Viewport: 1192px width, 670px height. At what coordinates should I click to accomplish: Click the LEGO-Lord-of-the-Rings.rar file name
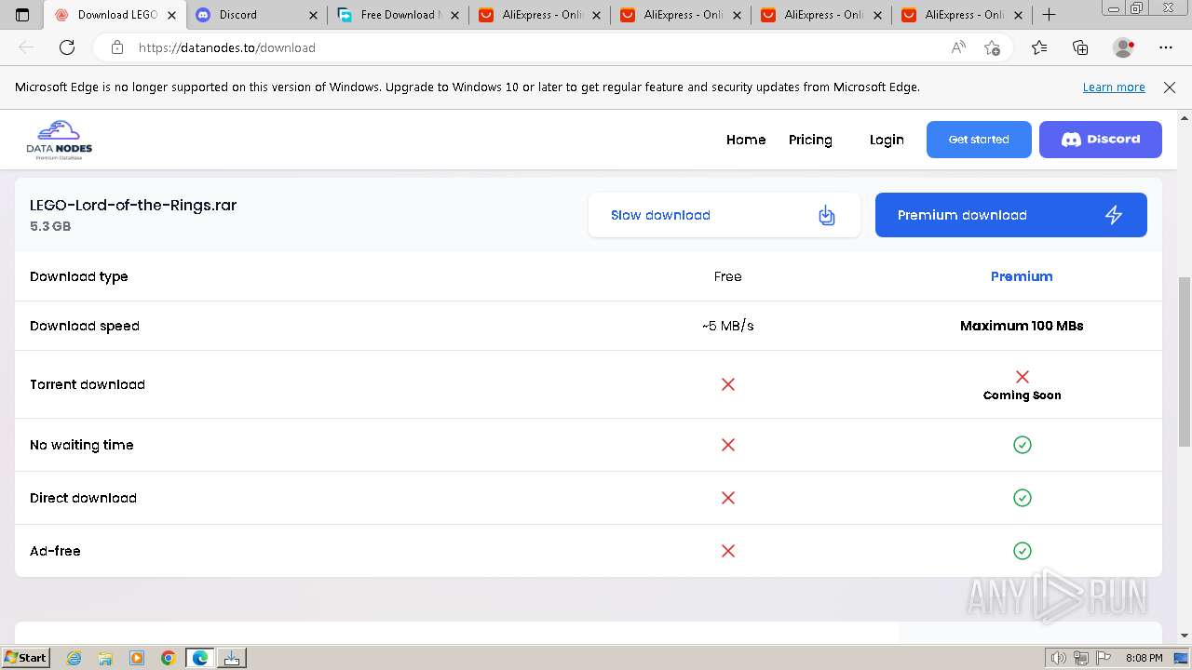tap(133, 206)
